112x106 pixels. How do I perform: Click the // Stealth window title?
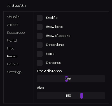tap(17, 6)
